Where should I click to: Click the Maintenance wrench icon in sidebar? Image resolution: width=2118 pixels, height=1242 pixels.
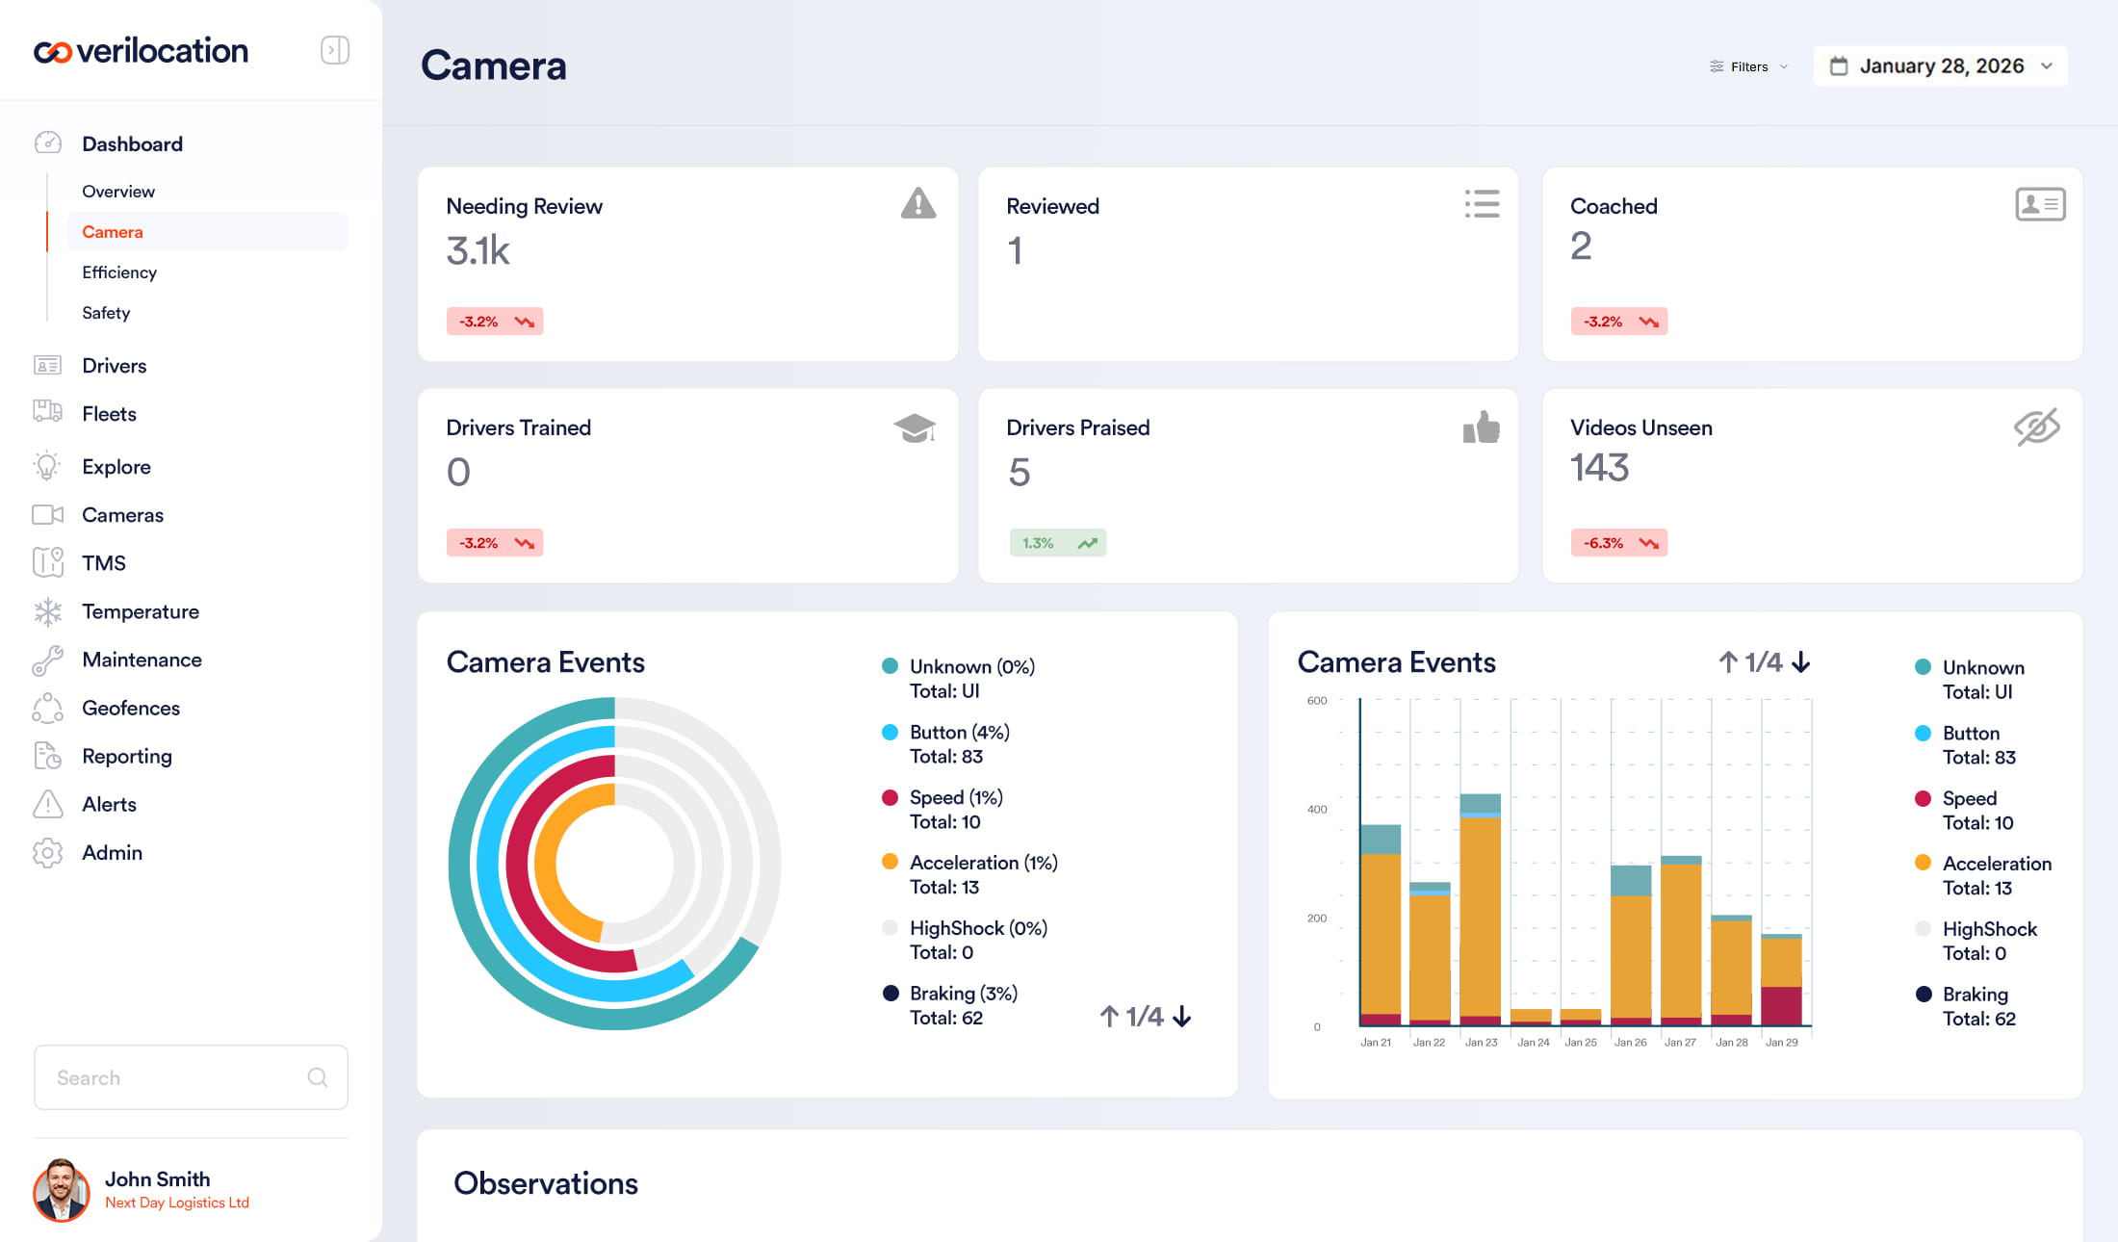47,660
